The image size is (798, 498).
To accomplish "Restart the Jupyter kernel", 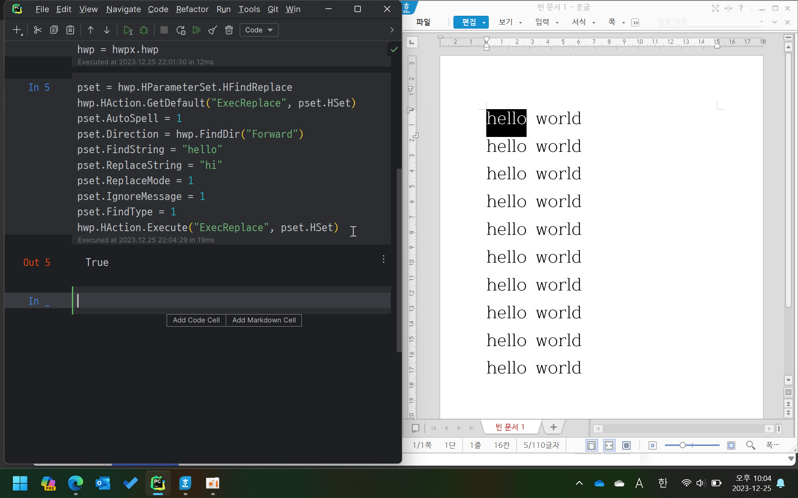I will 180,30.
